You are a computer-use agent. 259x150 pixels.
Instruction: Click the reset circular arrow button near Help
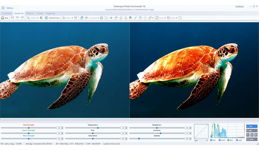(x=248, y=135)
